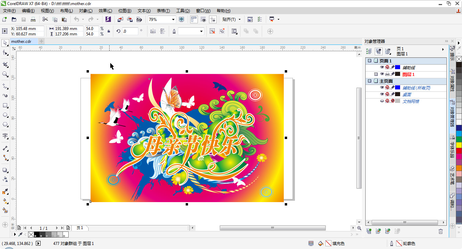The height and width of the screenshot is (249, 462).
Task: Collapse the 主页面 tree section
Action: click(370, 81)
